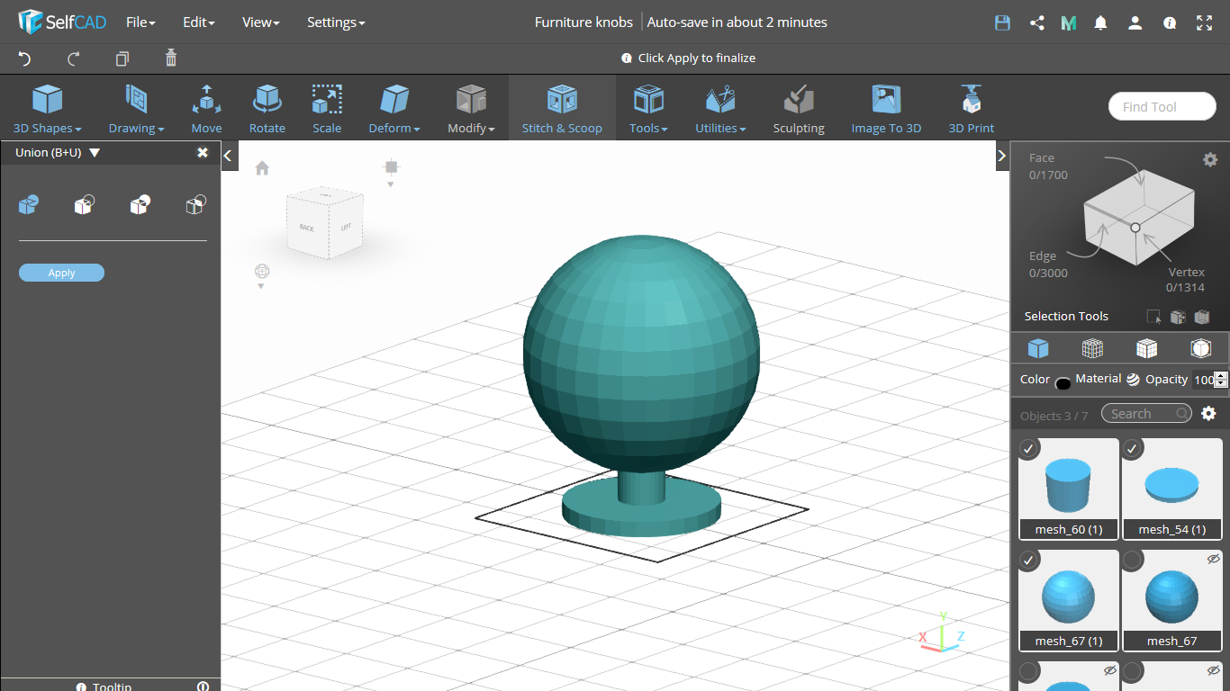Open the user account icon
Viewport: 1230px width, 691px height.
tap(1135, 22)
